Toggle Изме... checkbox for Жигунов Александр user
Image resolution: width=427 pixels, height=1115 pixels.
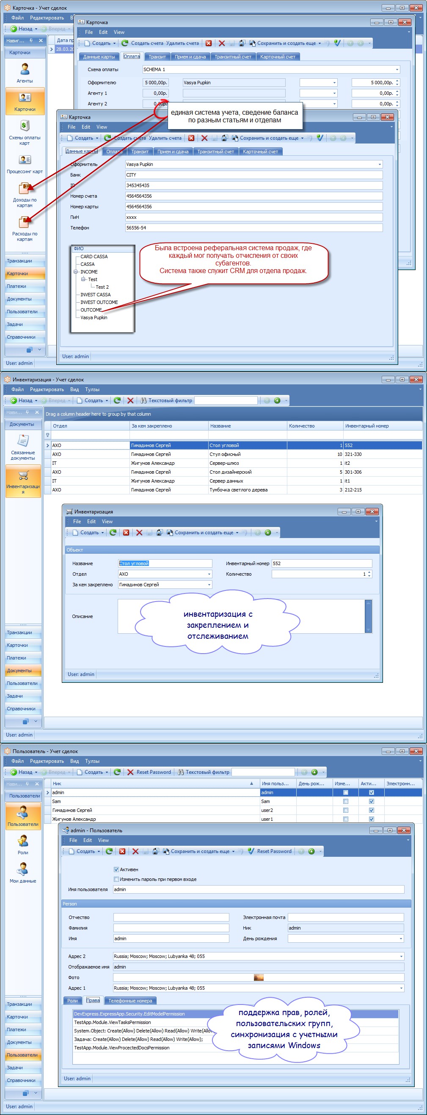pyautogui.click(x=345, y=819)
